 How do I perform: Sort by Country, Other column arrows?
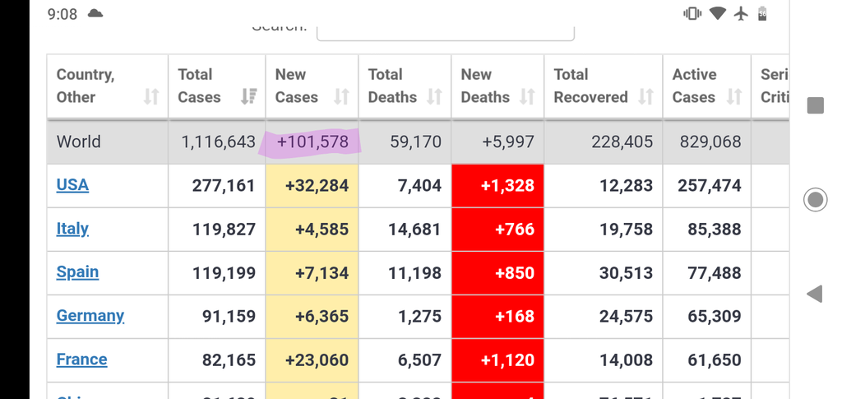tap(151, 96)
